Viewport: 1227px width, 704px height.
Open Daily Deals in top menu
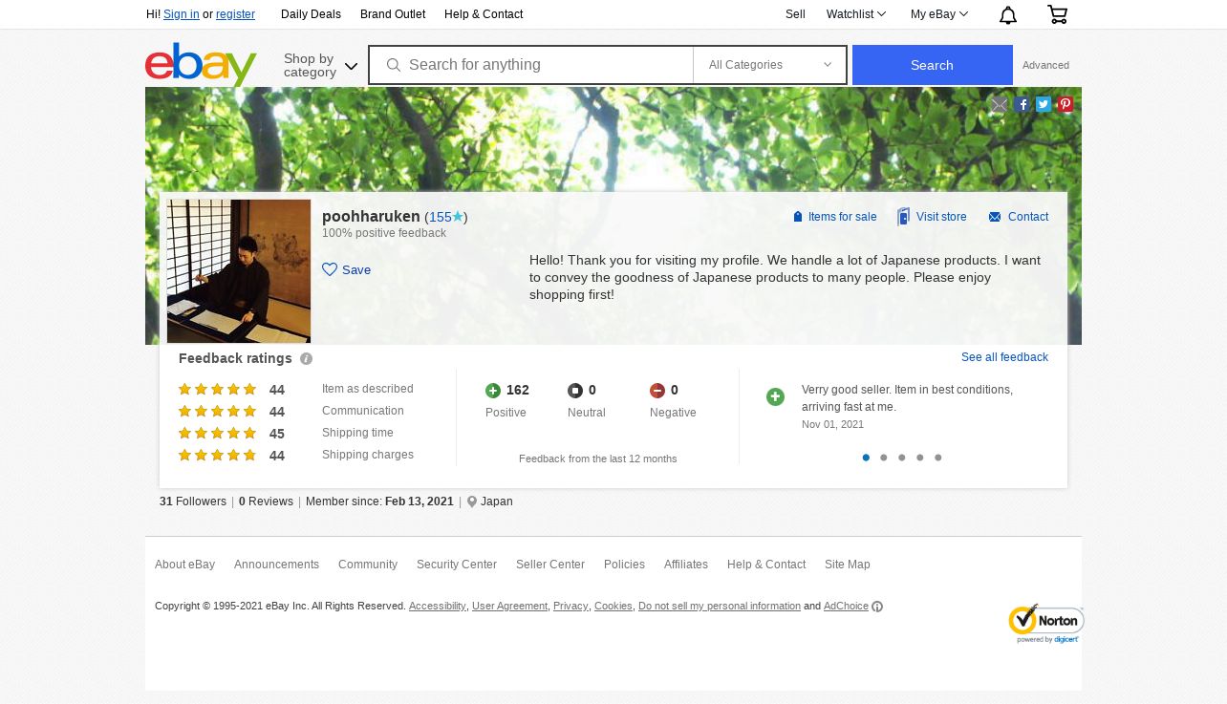point(311,14)
